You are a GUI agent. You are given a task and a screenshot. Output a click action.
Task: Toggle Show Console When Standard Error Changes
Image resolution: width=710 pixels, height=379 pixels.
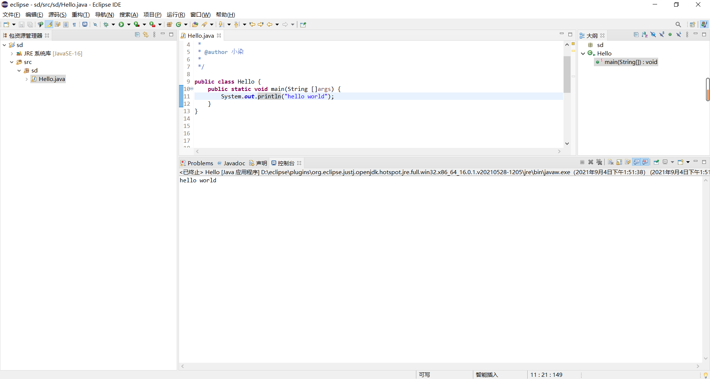click(x=645, y=162)
